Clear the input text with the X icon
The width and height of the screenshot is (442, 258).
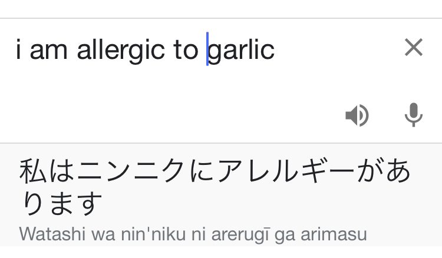tap(414, 48)
